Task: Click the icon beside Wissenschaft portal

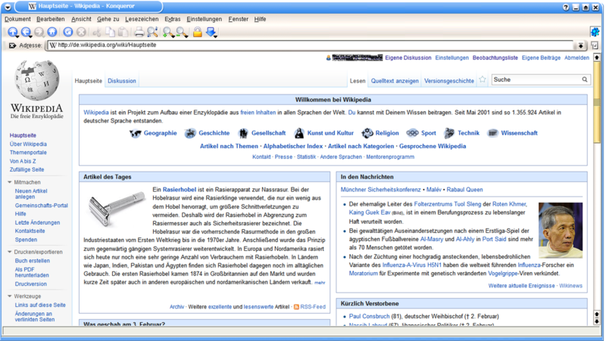Action: coord(493,134)
